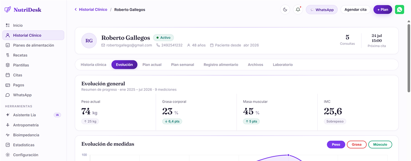Screen dimensions: 411x161
Task: Click the chart peak data point
Action: tap(288, 155)
